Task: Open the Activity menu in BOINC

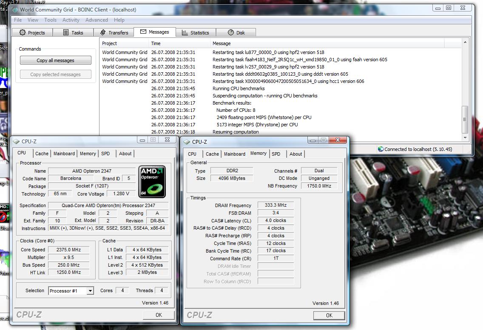Action: click(x=71, y=20)
